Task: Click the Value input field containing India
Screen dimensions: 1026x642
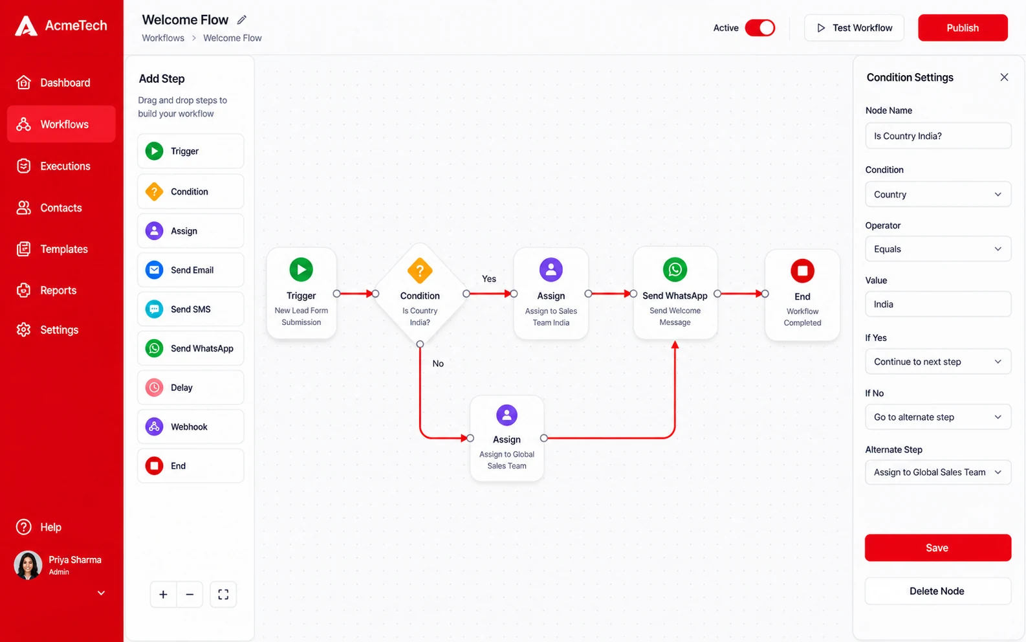Action: pyautogui.click(x=938, y=304)
